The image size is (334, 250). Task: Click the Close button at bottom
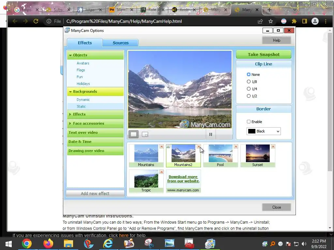click(x=277, y=207)
